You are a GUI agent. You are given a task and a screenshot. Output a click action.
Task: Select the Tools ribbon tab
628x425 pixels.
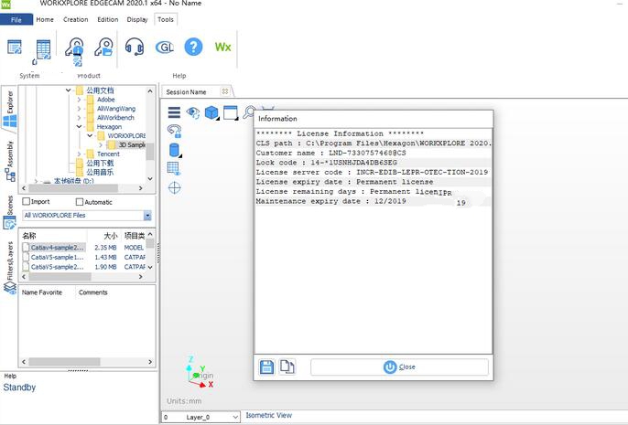pos(166,19)
